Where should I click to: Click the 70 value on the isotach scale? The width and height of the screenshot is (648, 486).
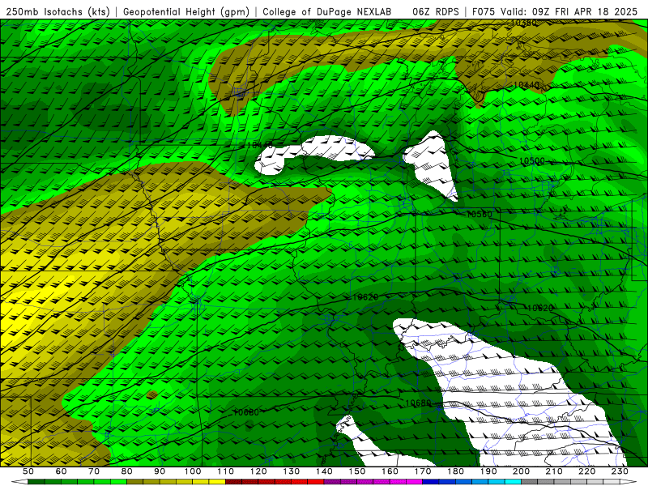(94, 471)
